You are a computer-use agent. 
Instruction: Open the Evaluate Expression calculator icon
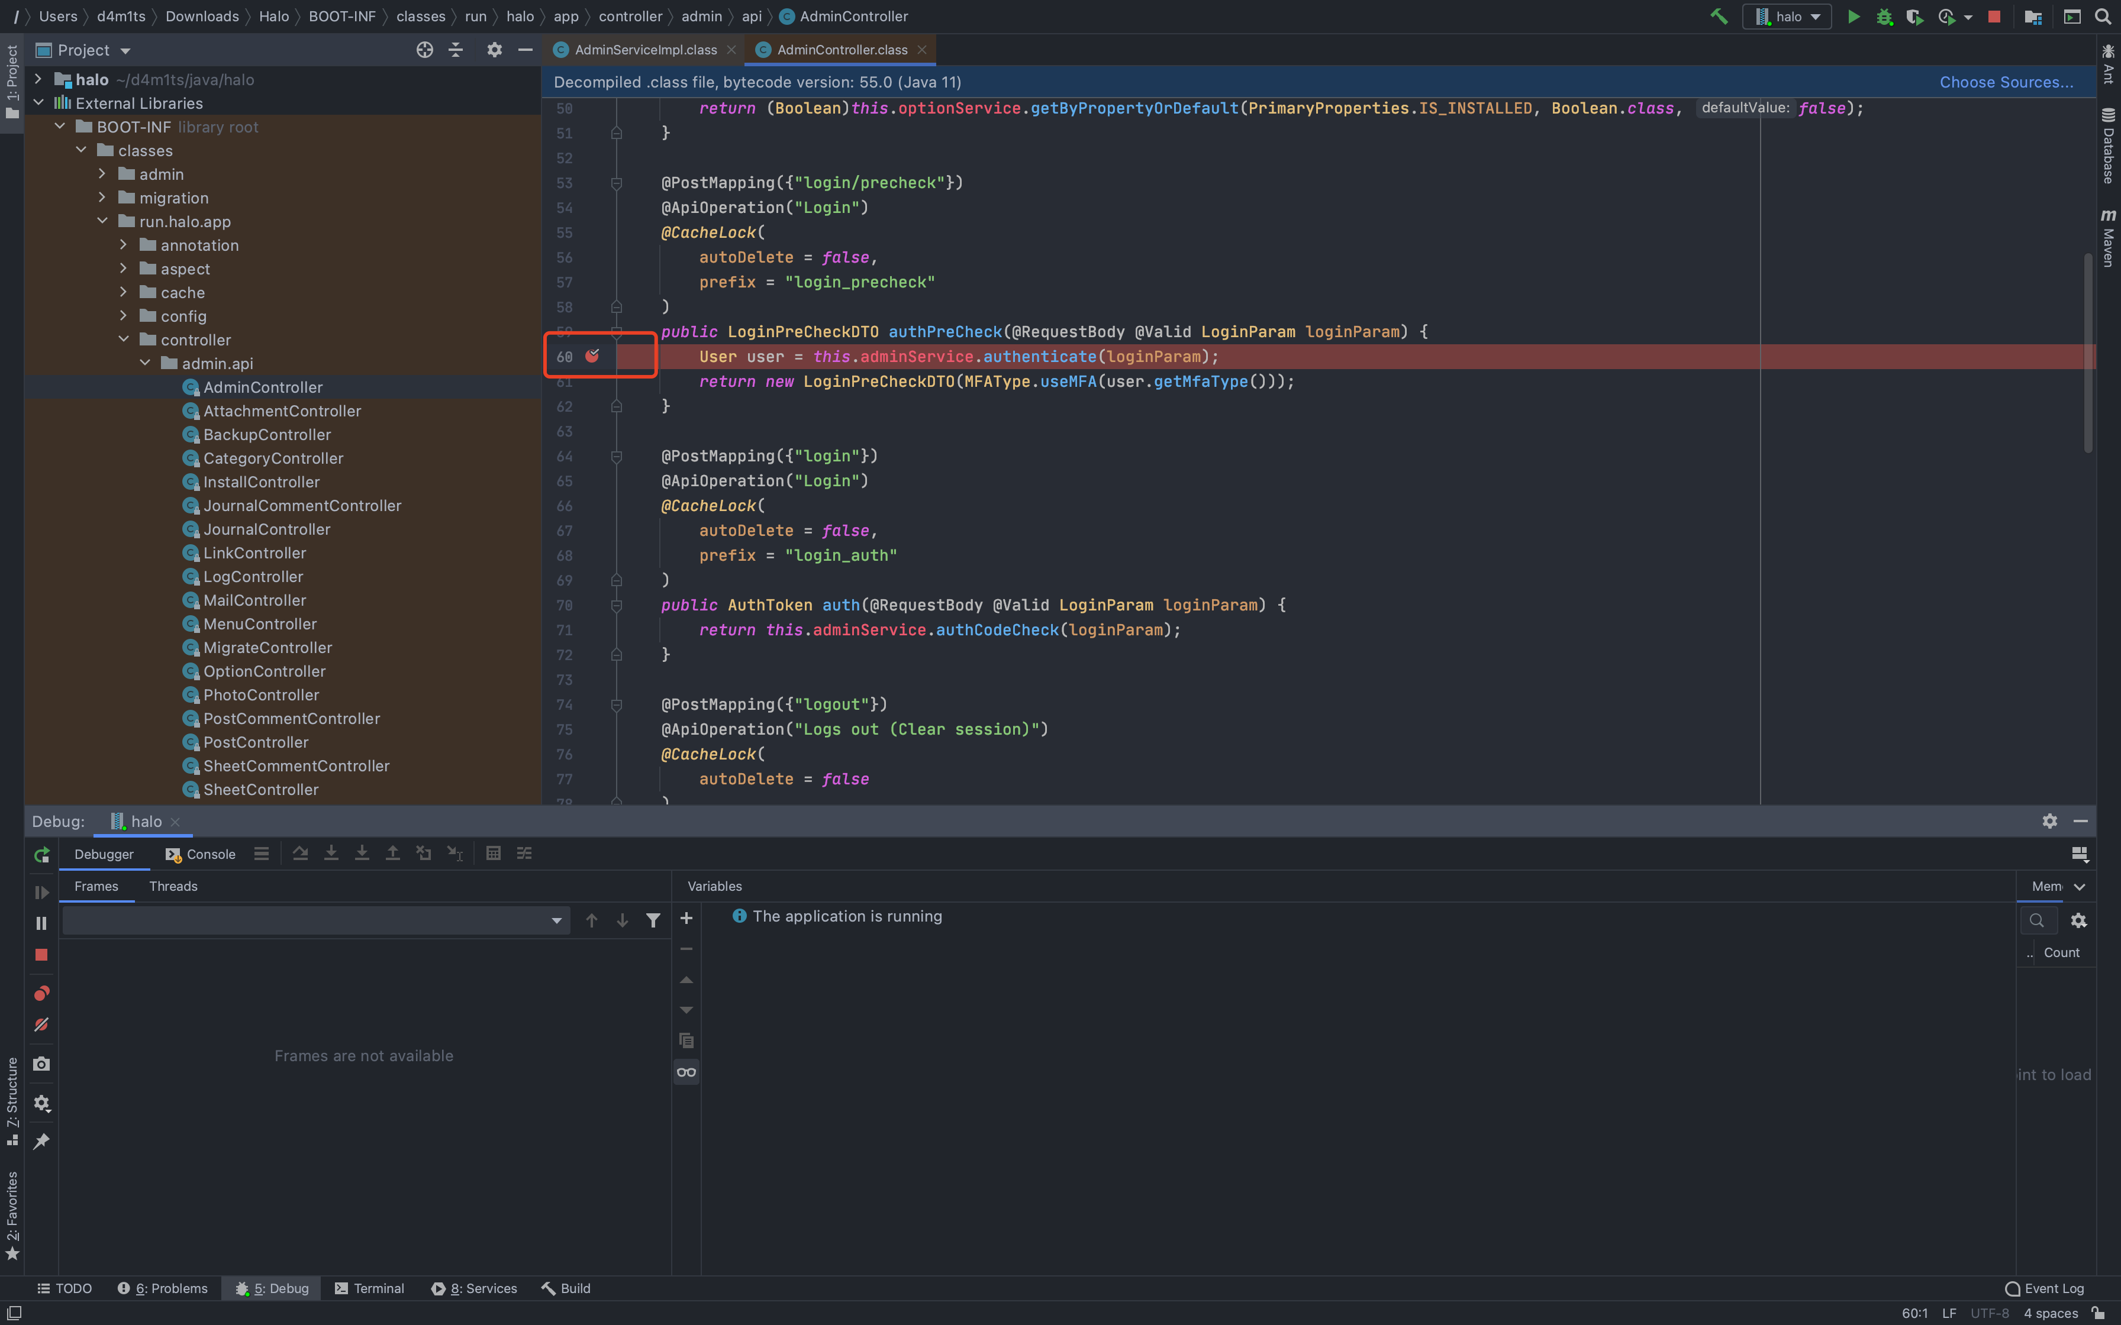[x=494, y=854]
